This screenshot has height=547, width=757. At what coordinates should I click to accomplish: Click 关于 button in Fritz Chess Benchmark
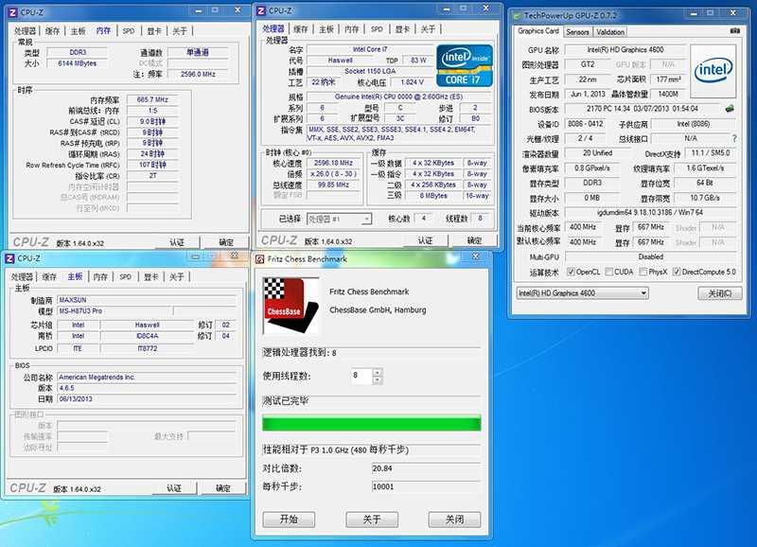[x=372, y=520]
